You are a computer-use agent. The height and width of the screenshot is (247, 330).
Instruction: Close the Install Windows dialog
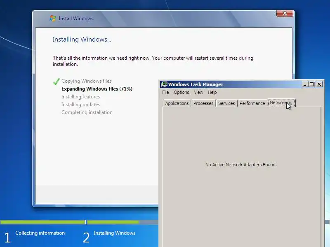[x=285, y=13]
